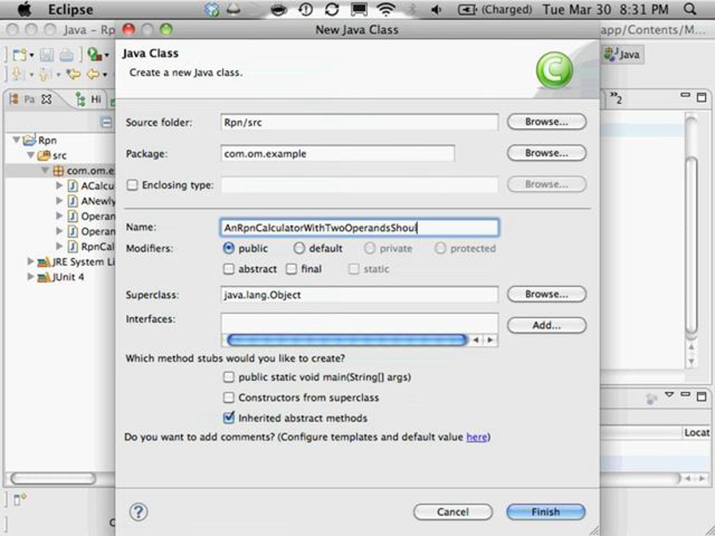Viewport: 715px width, 536px height.
Task: Click the volume speaker icon in menu bar
Action: 436,10
